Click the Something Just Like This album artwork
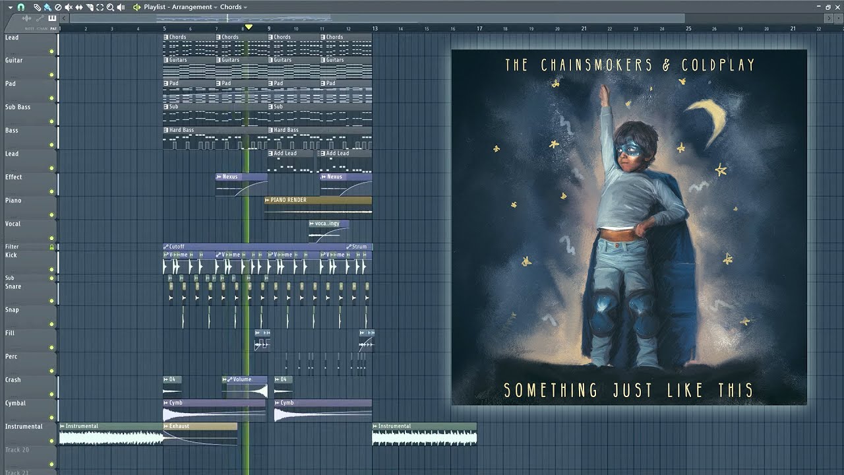This screenshot has width=844, height=475. pos(629,228)
